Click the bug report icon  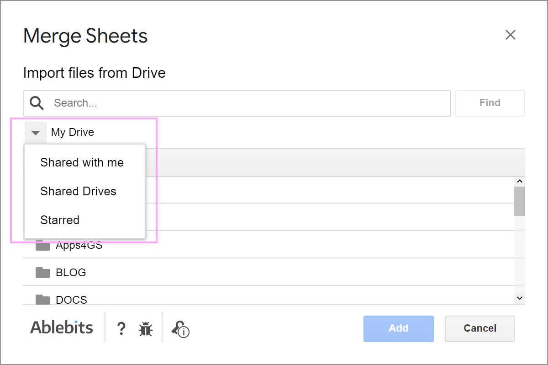(145, 328)
